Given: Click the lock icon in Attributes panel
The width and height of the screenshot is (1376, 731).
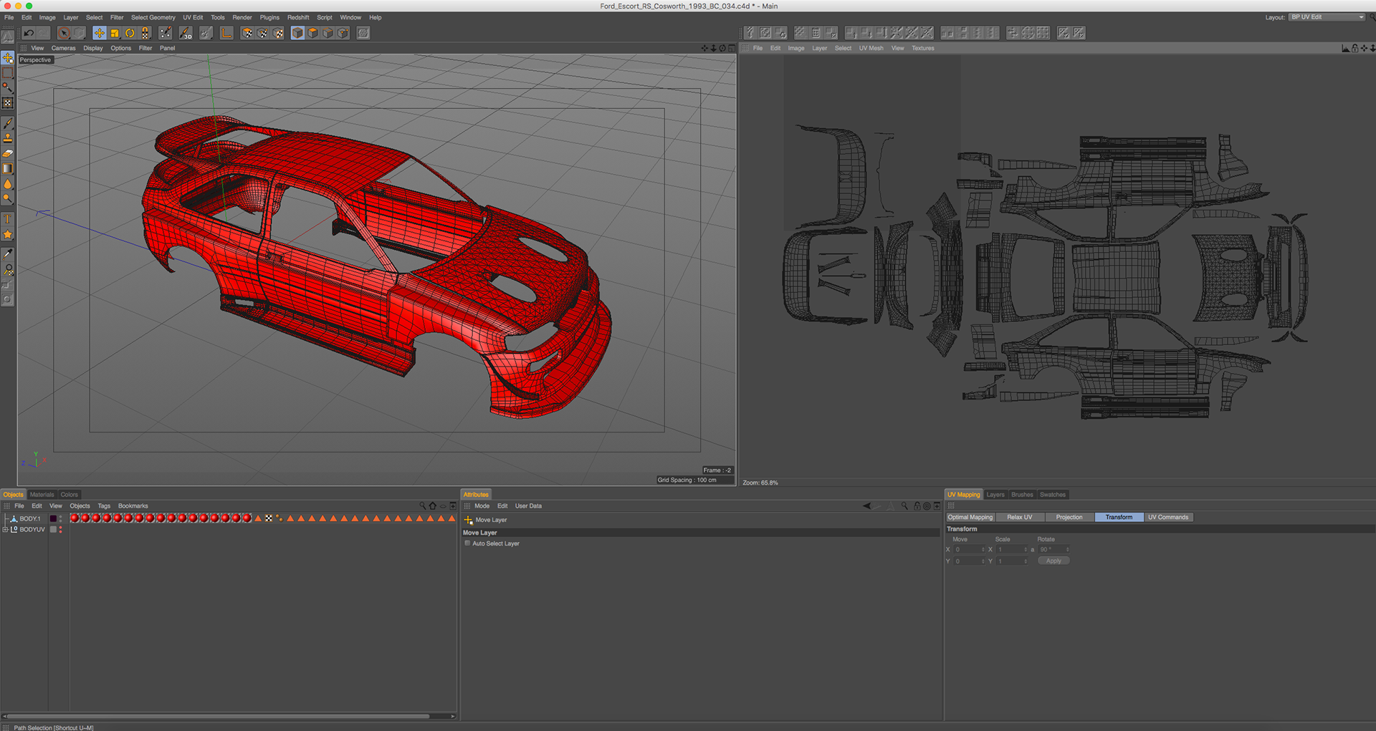Looking at the screenshot, I should click(x=917, y=506).
